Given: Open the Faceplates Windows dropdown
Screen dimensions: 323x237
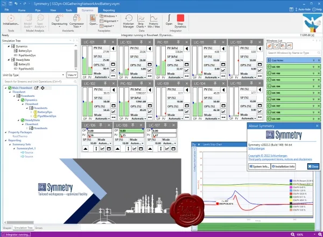Looking at the screenshot, I should tap(108, 16).
